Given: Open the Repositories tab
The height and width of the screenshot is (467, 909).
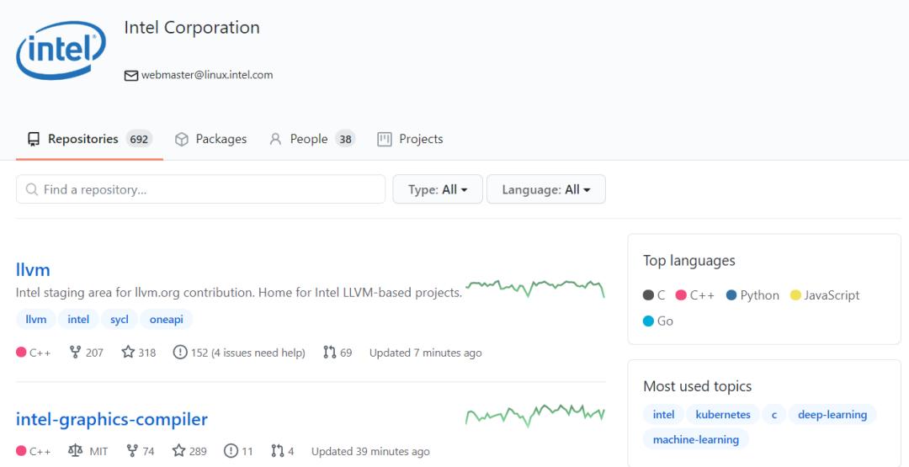Looking at the screenshot, I should coord(89,139).
